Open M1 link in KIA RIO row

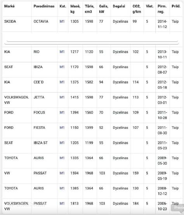[x=62, y=52]
